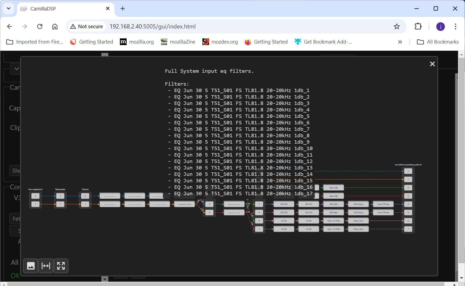Image resolution: width=465 pixels, height=286 pixels.
Task: Click the top-row Full System input eq filters node
Action: click(234, 204)
